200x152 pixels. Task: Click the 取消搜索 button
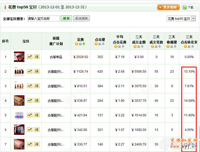[81, 18]
